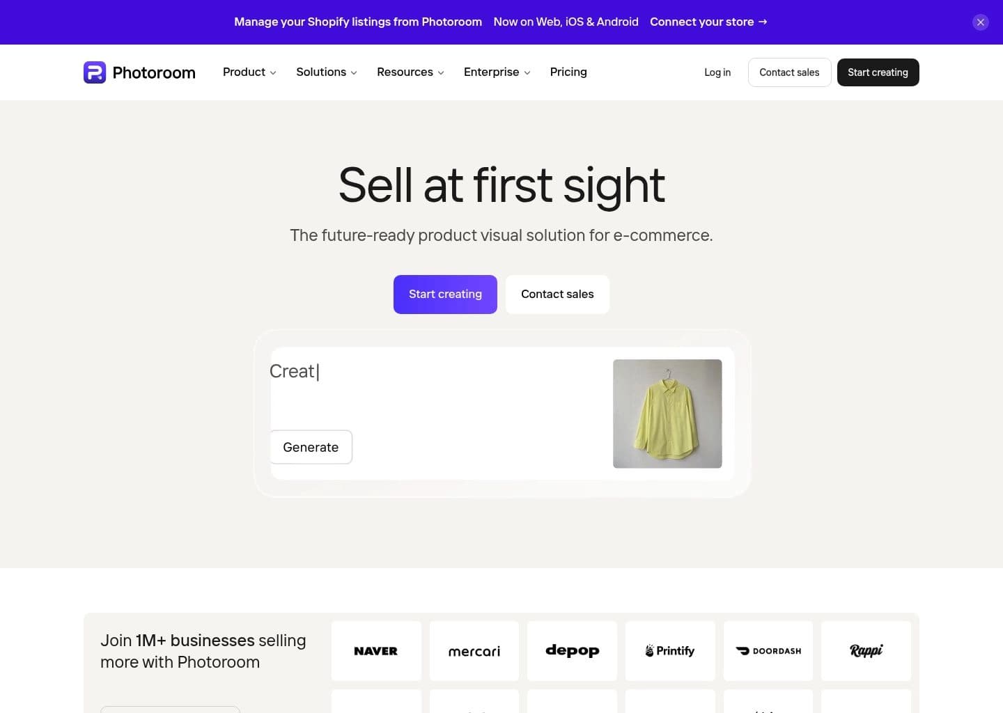Click the depop logo card
The width and height of the screenshot is (1003, 713).
click(x=572, y=651)
